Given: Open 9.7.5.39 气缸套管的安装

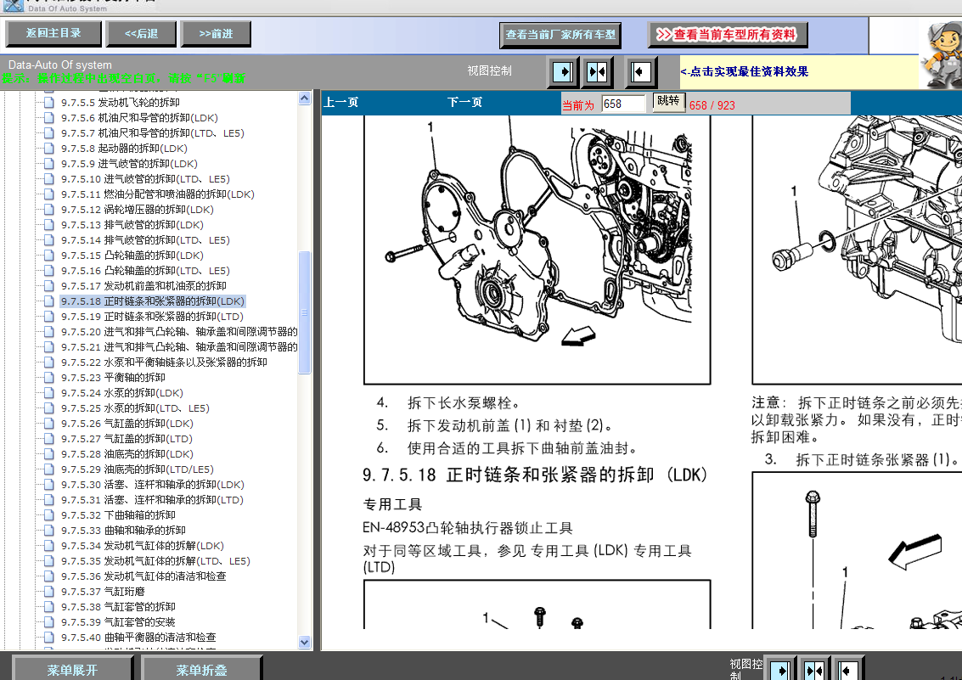Looking at the screenshot, I should coord(118,622).
